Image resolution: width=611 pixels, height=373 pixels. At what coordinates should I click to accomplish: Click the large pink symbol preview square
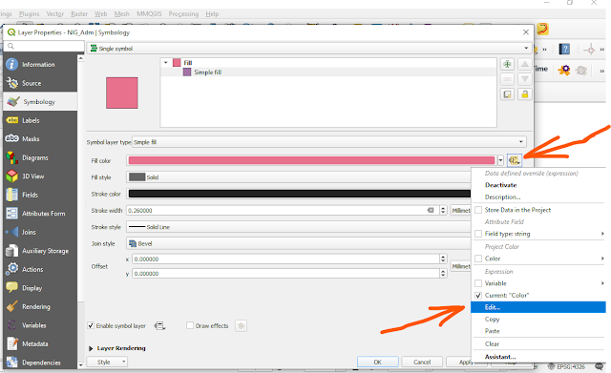coord(122,93)
